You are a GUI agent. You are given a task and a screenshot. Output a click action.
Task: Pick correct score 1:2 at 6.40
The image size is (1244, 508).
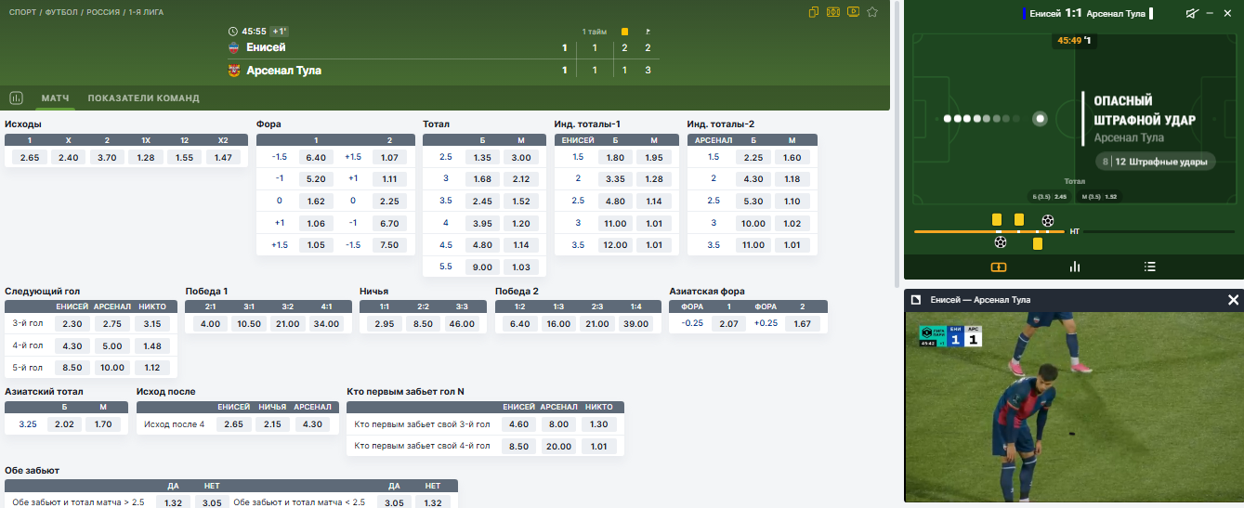tap(519, 324)
